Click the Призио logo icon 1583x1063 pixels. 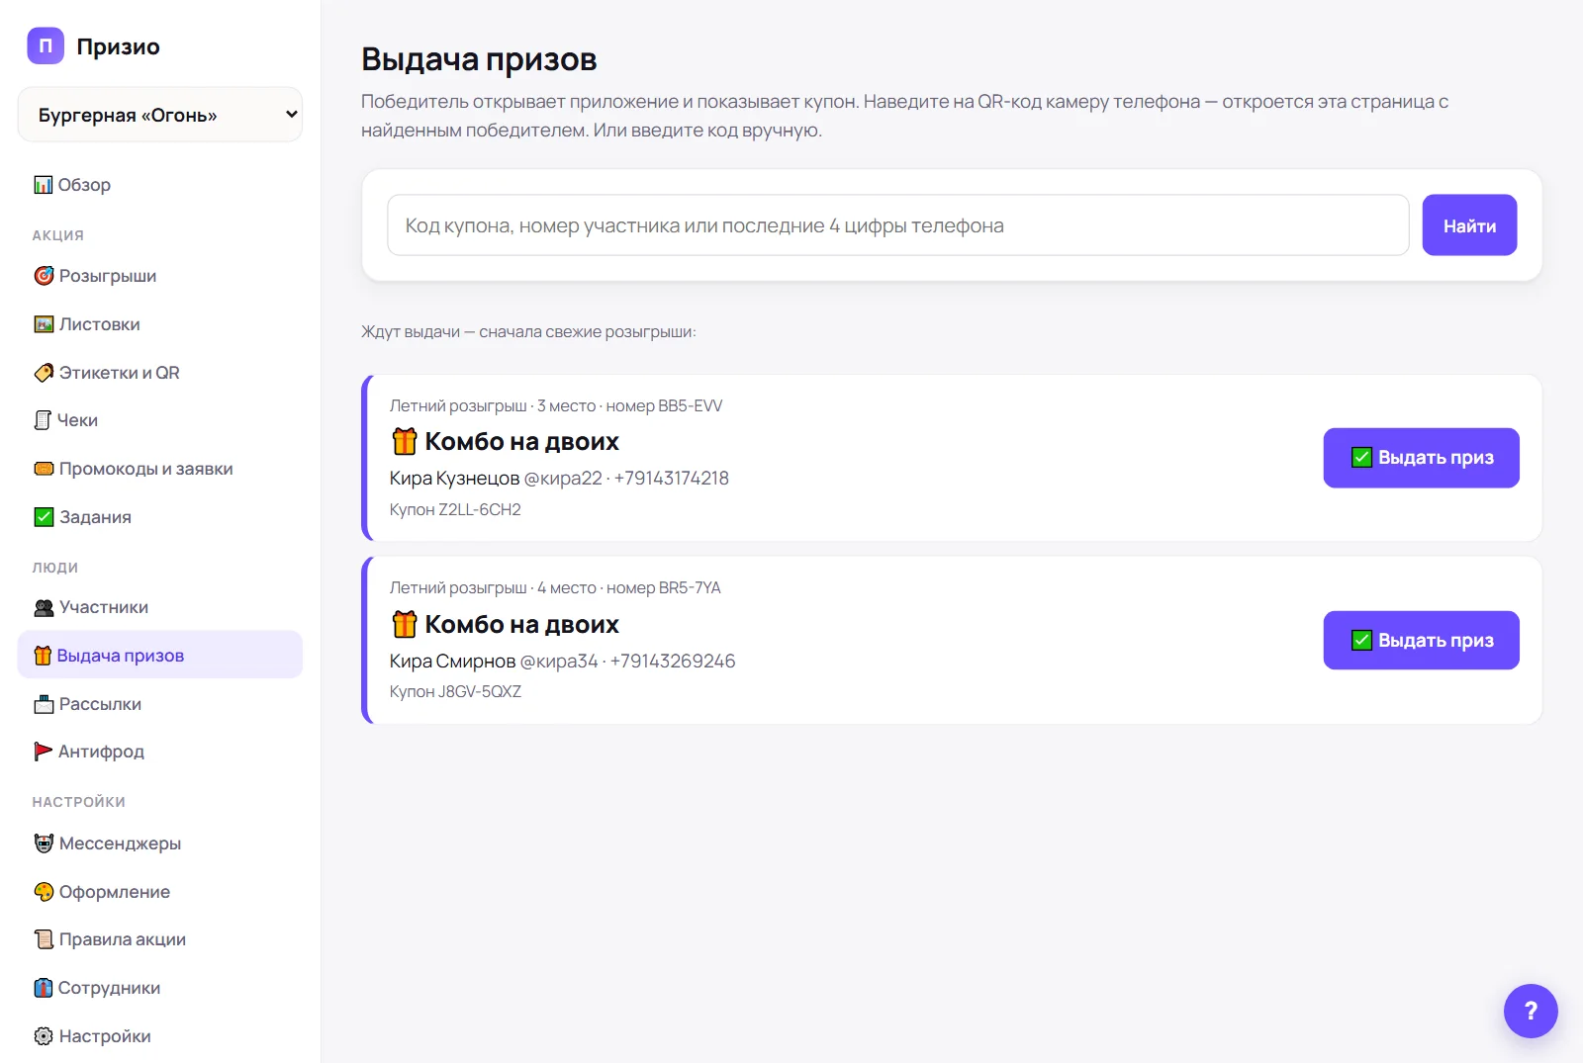coord(46,45)
